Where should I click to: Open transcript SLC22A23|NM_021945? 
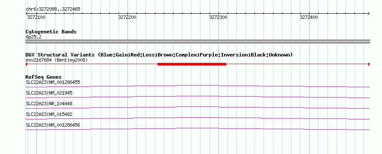click(x=49, y=93)
